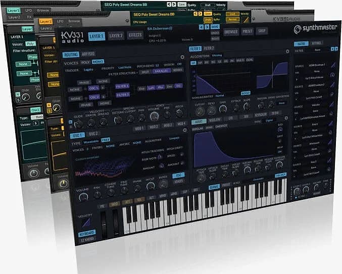Select POLY voices mode

point(85,62)
